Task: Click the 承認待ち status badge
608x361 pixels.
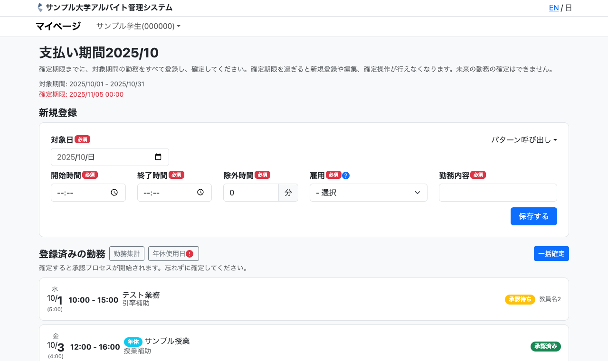Action: (520, 299)
